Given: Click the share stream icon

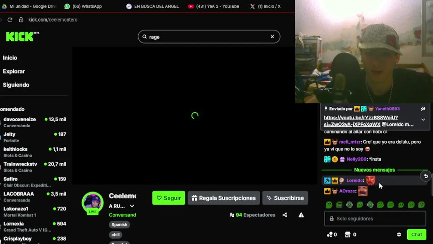Looking at the screenshot, I should 285,215.
